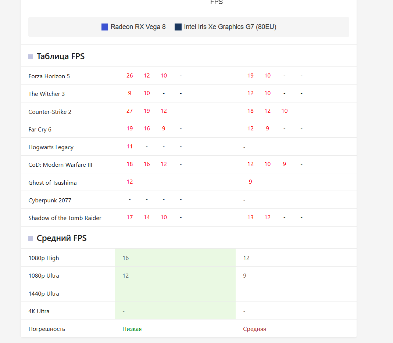Click the 16 value in Far Cry 6 row

147,129
